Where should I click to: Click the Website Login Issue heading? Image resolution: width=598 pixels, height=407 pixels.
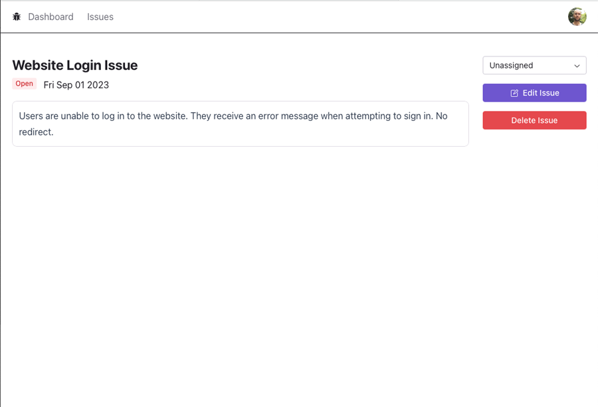click(75, 65)
